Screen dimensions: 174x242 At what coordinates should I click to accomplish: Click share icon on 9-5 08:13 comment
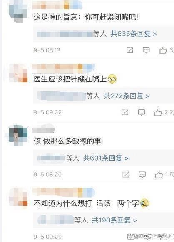(x=129, y=50)
